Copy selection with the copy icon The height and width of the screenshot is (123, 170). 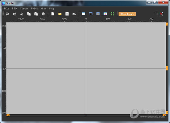29,14
